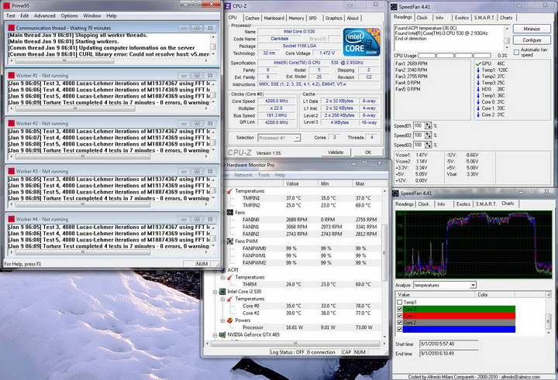The image size is (558, 380).
Task: Click Worker #2 window icon
Action: click(x=12, y=123)
